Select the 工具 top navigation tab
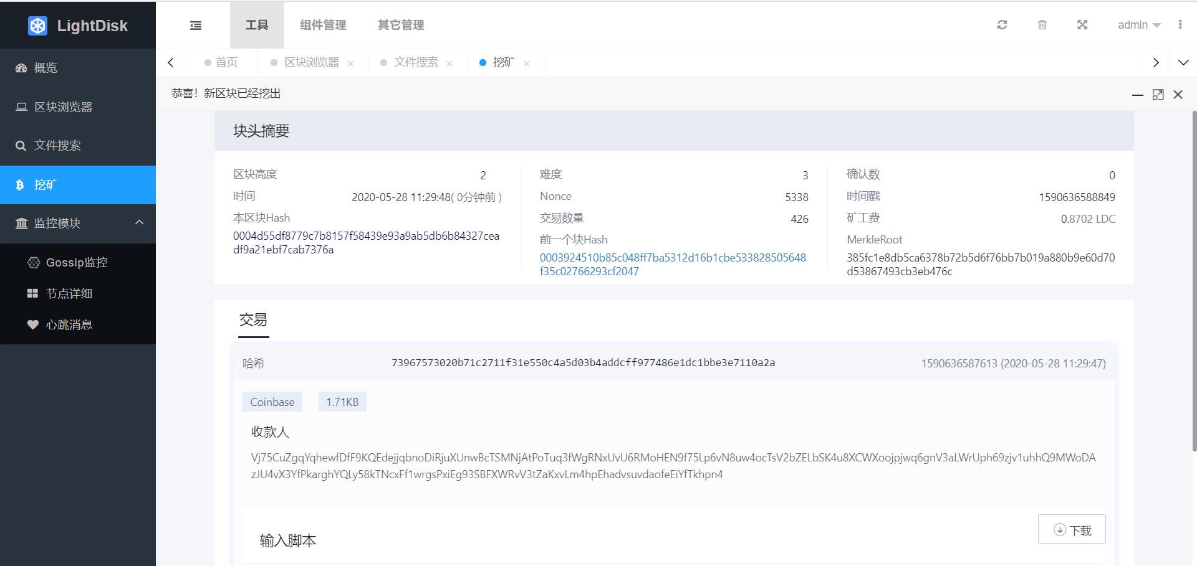Screen dimensions: 1197x566 (x=257, y=25)
